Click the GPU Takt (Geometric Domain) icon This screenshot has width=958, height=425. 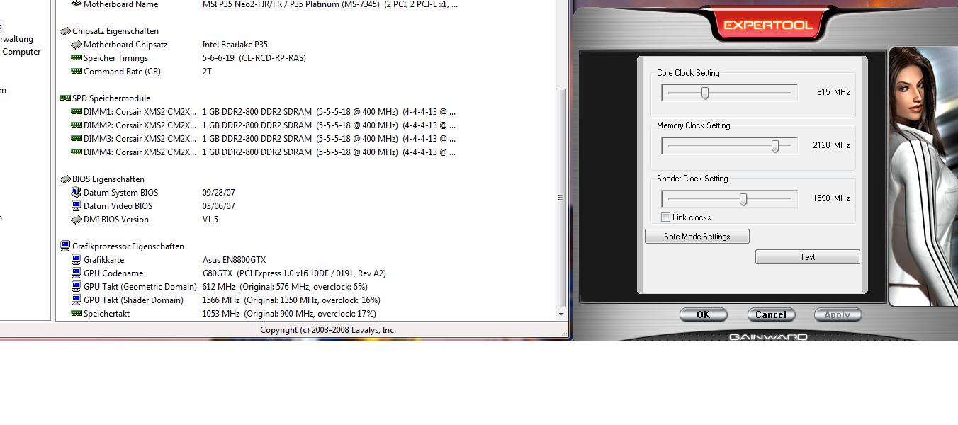[77, 287]
